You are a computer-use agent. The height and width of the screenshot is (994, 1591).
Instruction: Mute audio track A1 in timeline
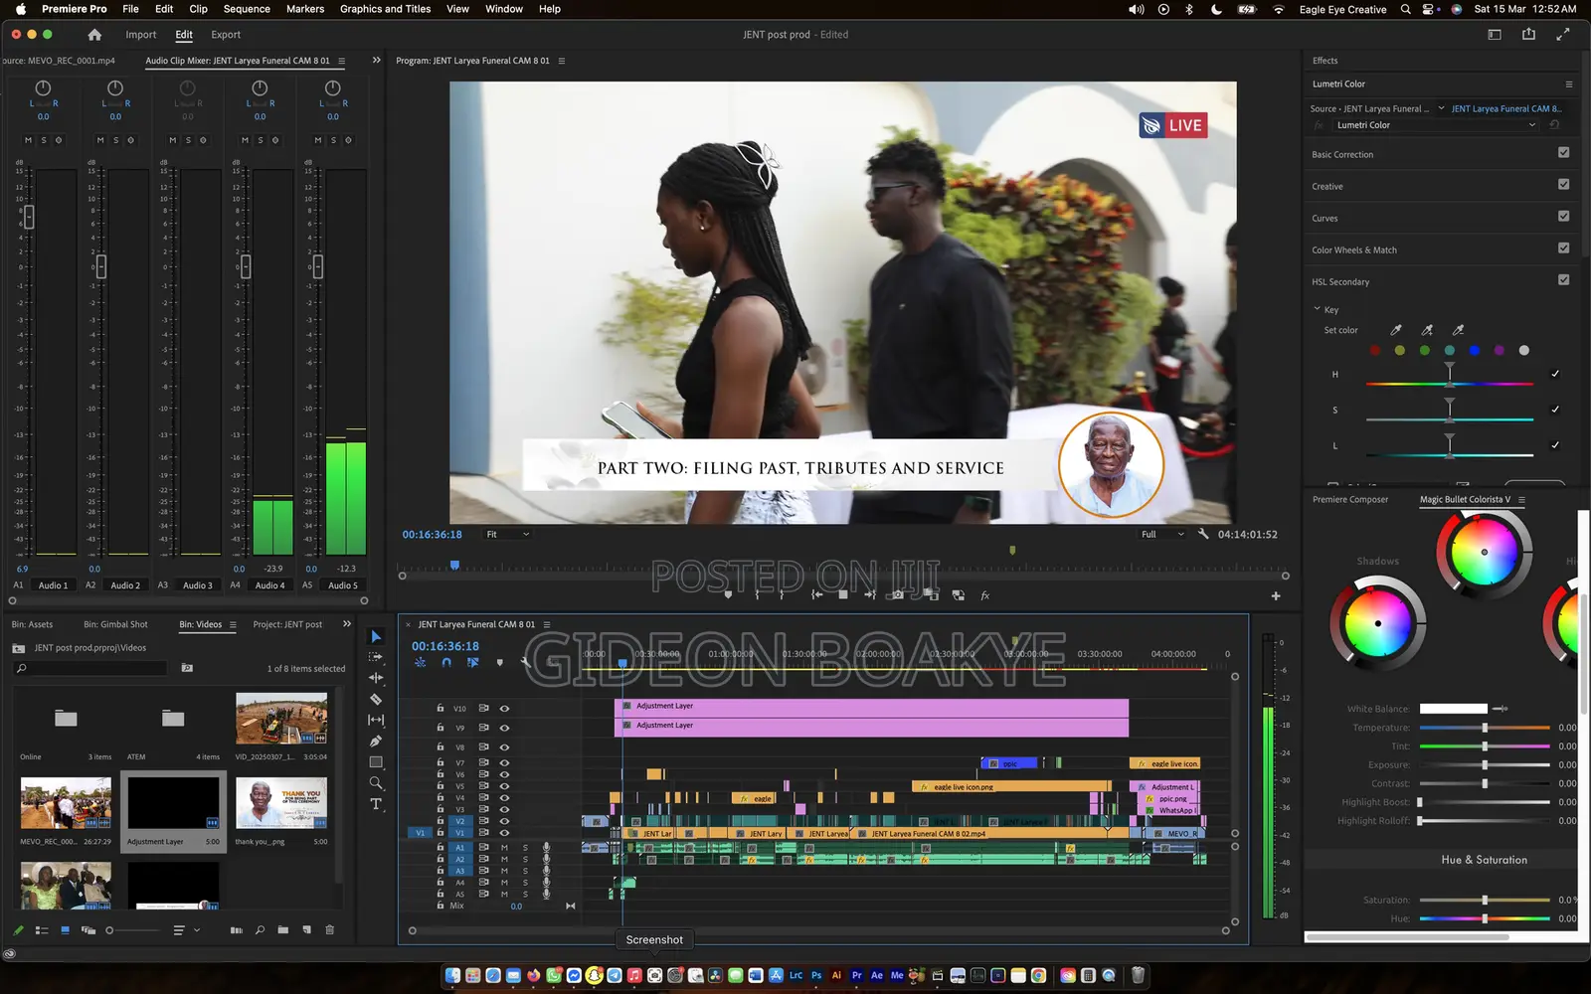(504, 848)
